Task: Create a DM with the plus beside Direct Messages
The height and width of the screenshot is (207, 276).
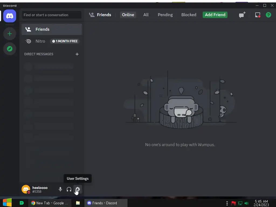Action: point(77,54)
